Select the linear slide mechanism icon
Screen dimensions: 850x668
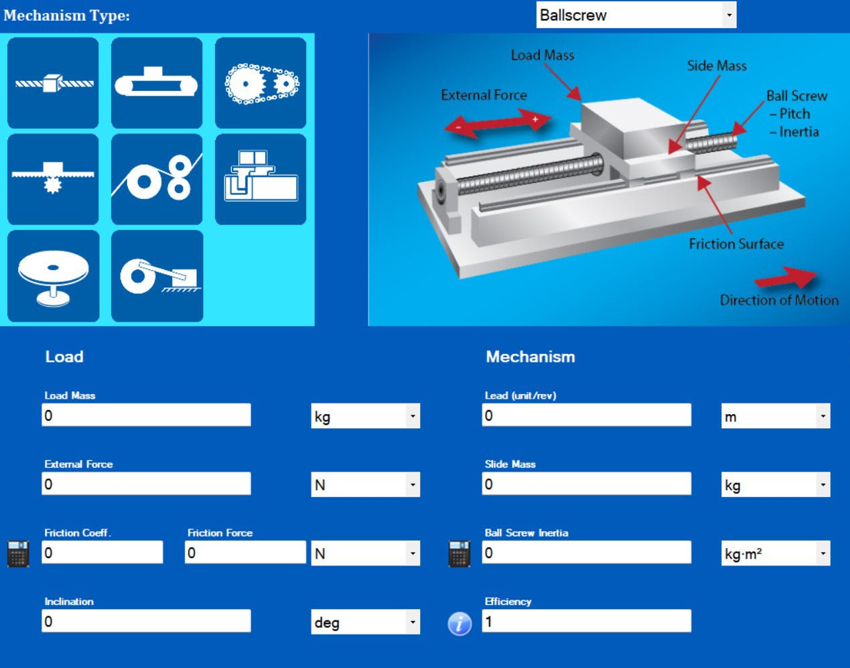click(x=261, y=179)
